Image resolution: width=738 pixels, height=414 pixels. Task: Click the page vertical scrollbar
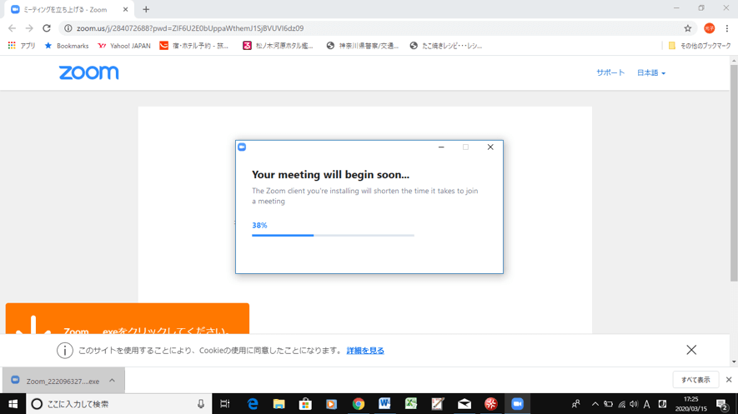(734, 174)
